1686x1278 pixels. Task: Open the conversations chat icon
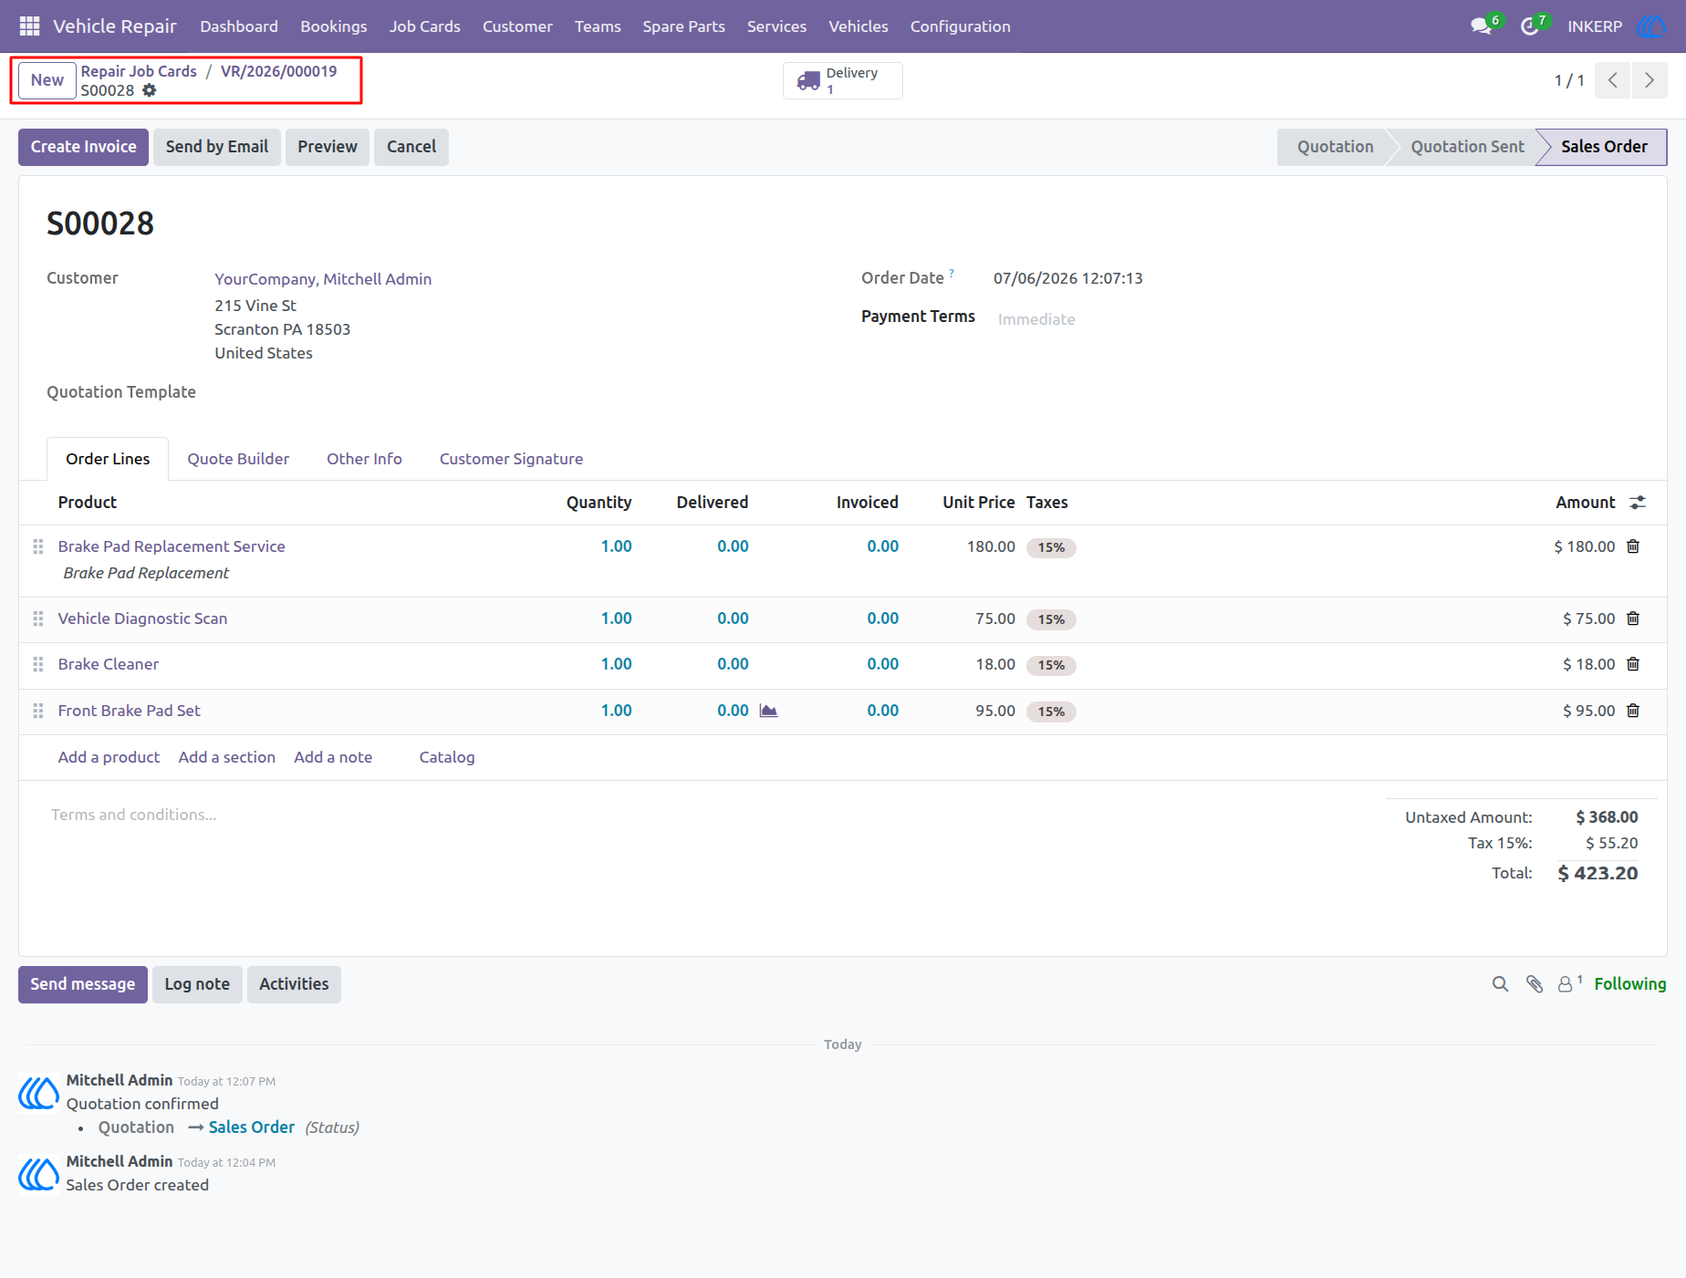pyautogui.click(x=1482, y=26)
